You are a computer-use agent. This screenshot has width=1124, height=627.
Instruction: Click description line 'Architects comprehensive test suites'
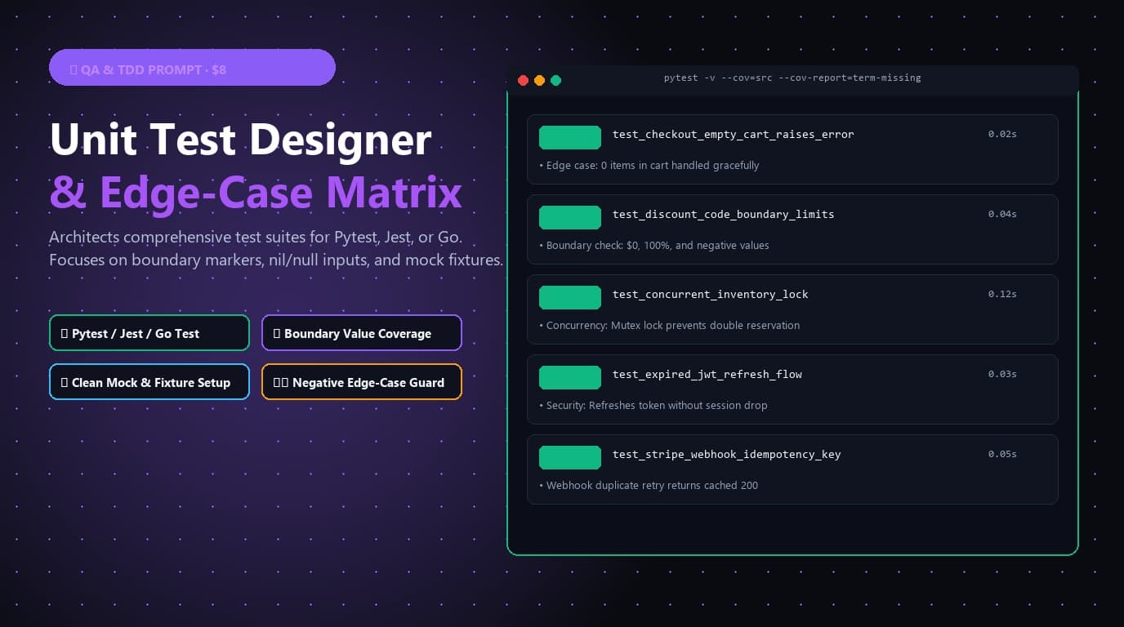(x=256, y=238)
